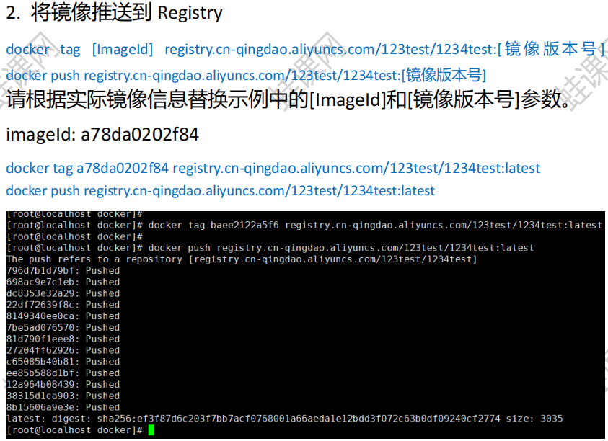The height and width of the screenshot is (441, 608).
Task: Click the 'docker push ...1234test:latest' blue example line
Action: coord(220,191)
